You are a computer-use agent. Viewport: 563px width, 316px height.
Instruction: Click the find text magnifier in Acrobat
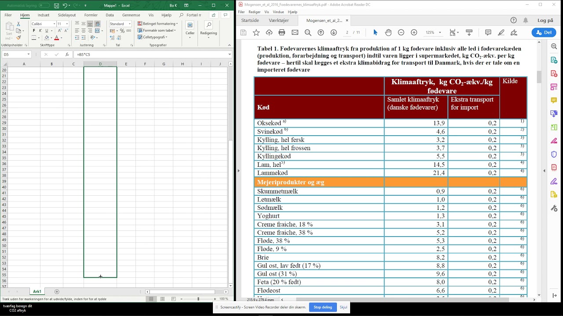(x=308, y=32)
